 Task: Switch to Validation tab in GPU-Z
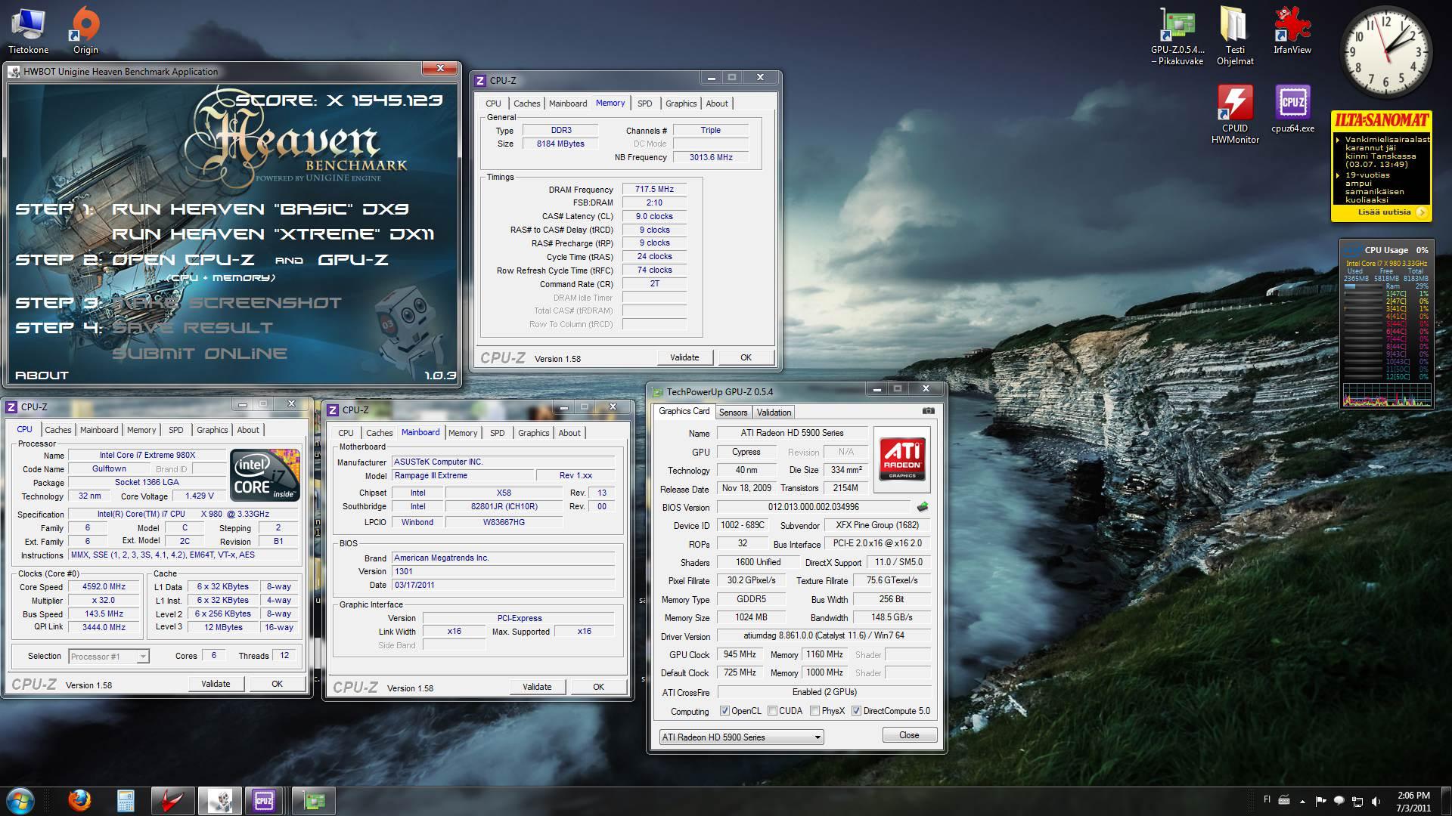[774, 413]
